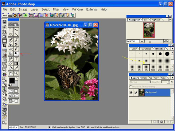Swap foreground and background colors
Viewport: 175px width, 131px height.
[x=17, y=79]
